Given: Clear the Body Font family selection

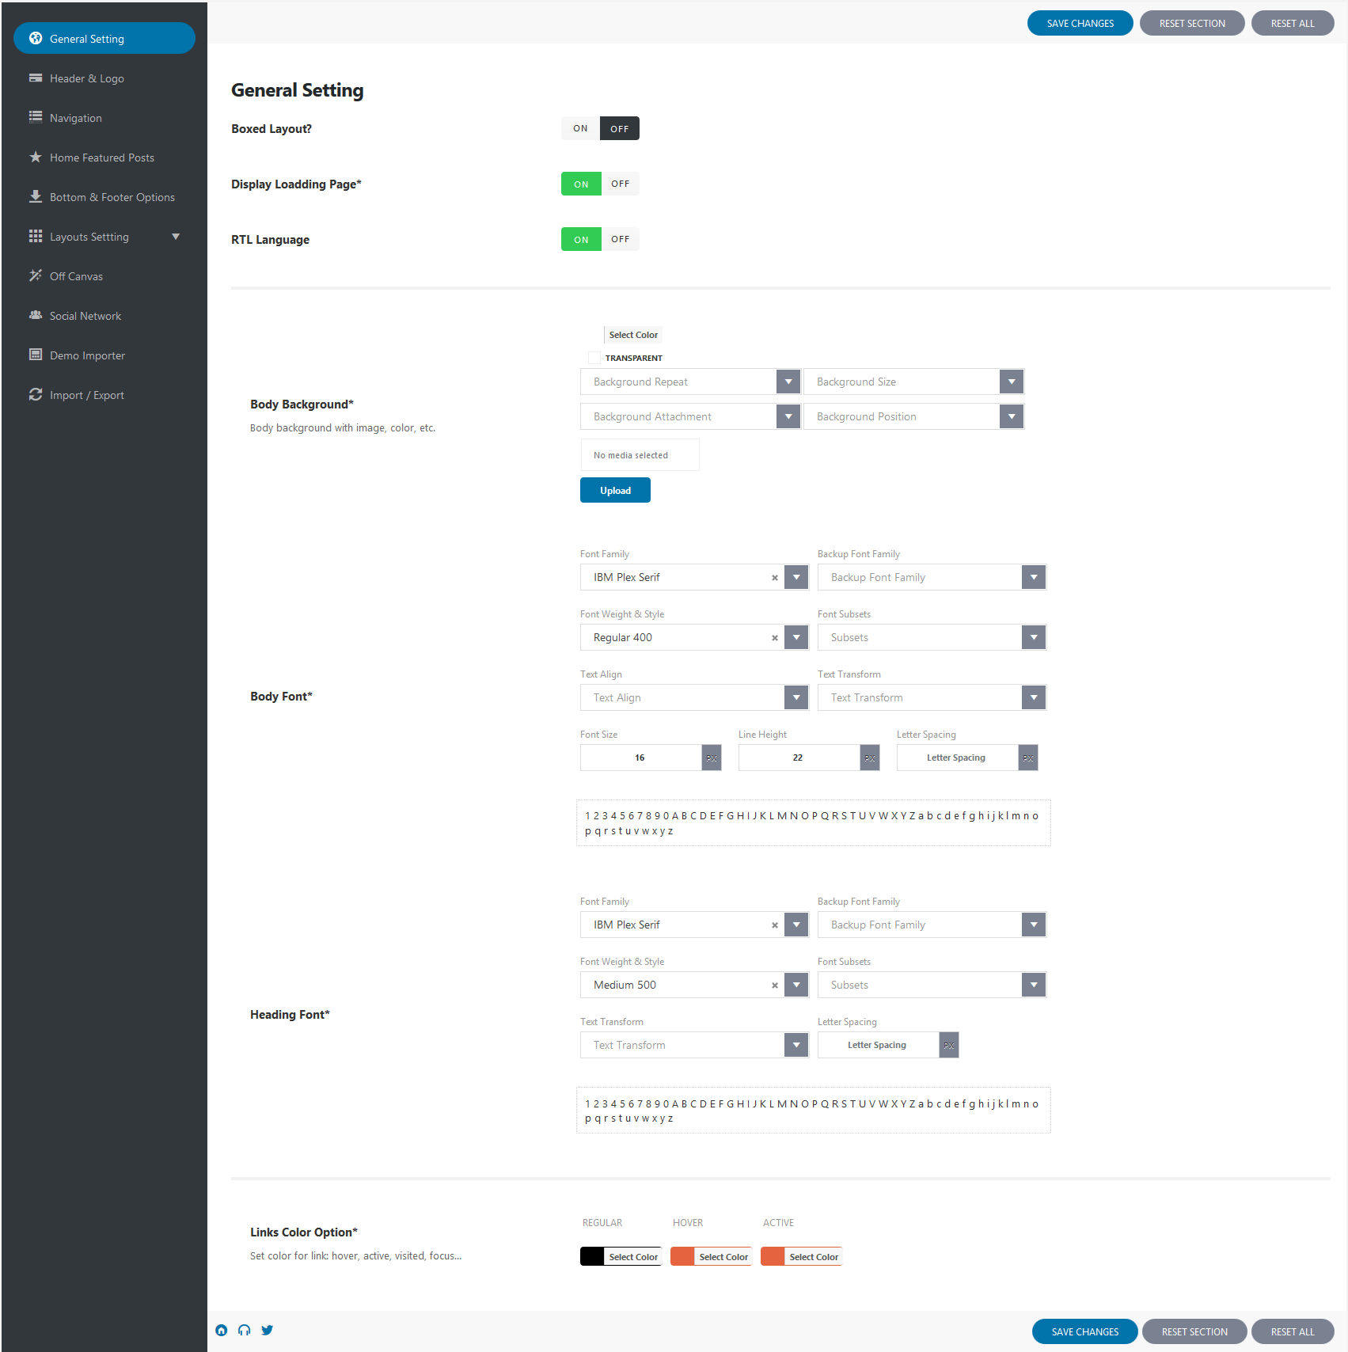Looking at the screenshot, I should (x=775, y=578).
